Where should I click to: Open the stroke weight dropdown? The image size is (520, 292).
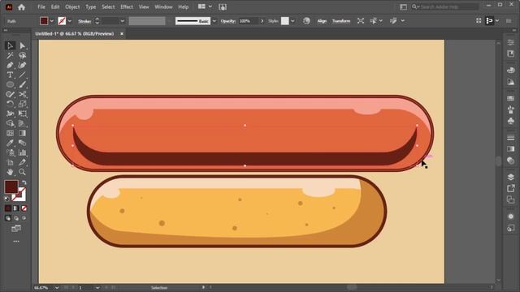point(123,21)
